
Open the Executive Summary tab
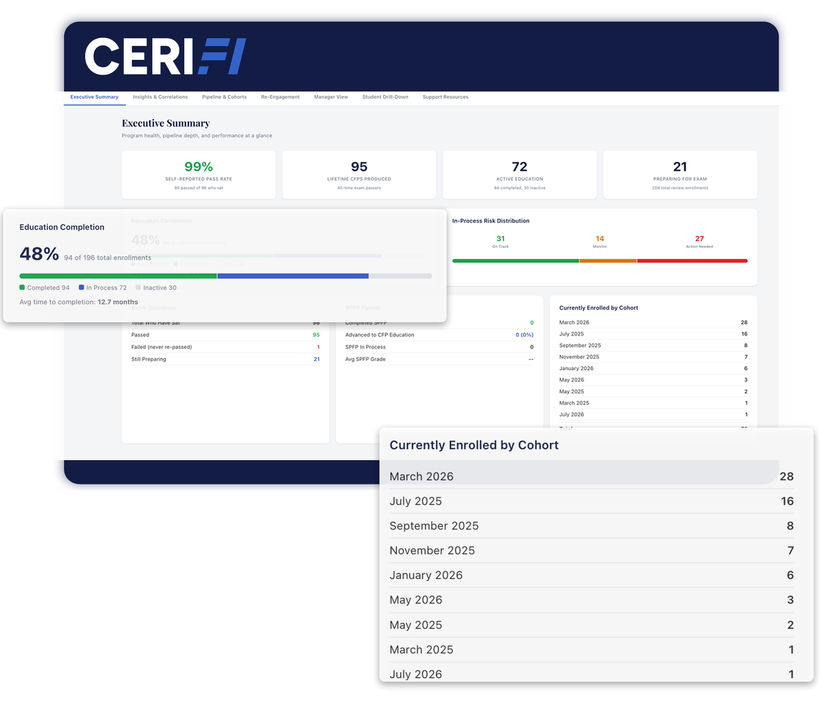pos(94,97)
